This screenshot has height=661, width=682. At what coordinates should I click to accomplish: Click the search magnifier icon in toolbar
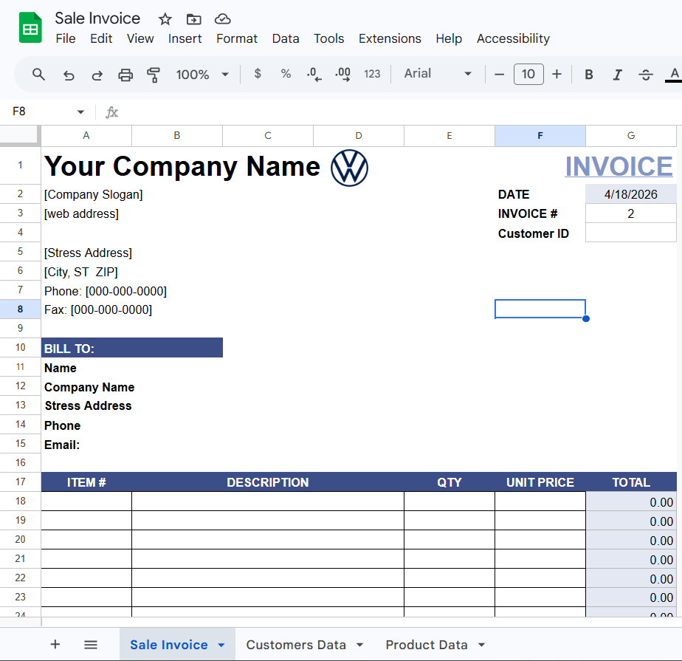coord(39,74)
